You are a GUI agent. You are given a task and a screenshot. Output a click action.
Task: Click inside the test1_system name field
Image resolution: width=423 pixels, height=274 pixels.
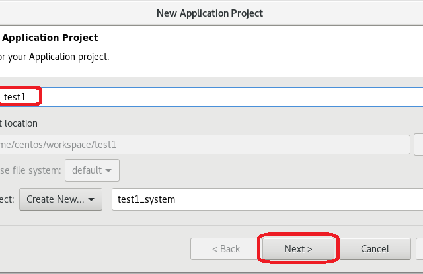(x=264, y=199)
